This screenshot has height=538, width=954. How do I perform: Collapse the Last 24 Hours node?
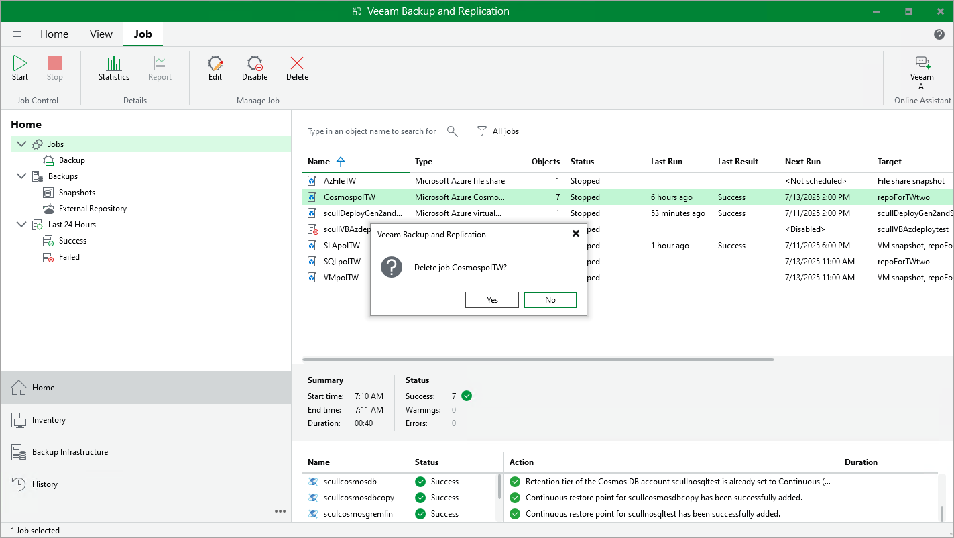[x=21, y=224]
